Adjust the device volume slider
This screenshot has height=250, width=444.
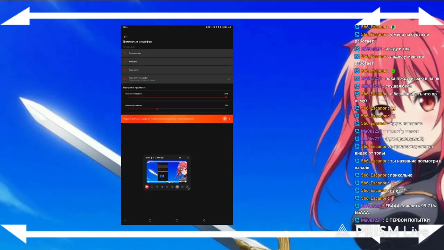coord(177,109)
